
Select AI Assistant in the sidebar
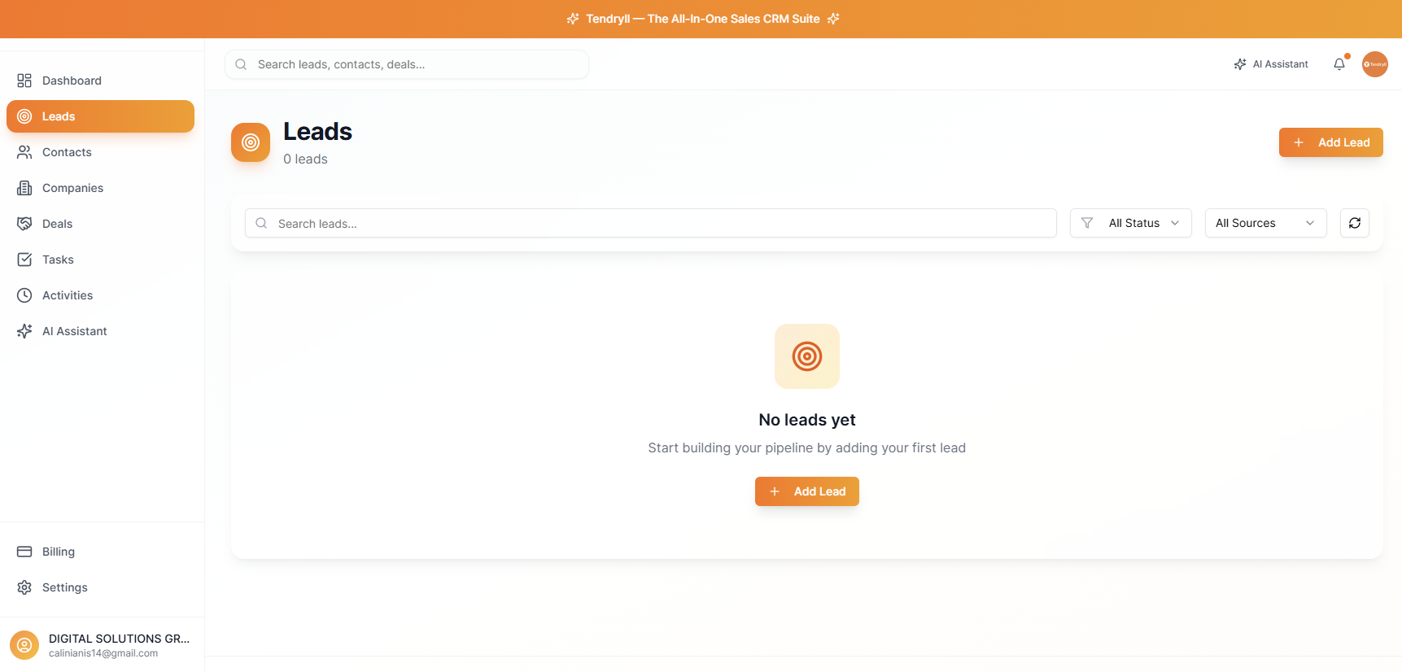click(74, 331)
